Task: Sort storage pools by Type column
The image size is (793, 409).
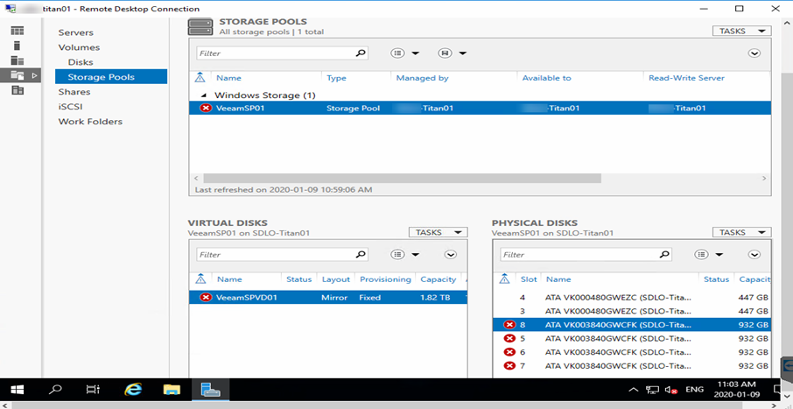Action: pos(336,78)
